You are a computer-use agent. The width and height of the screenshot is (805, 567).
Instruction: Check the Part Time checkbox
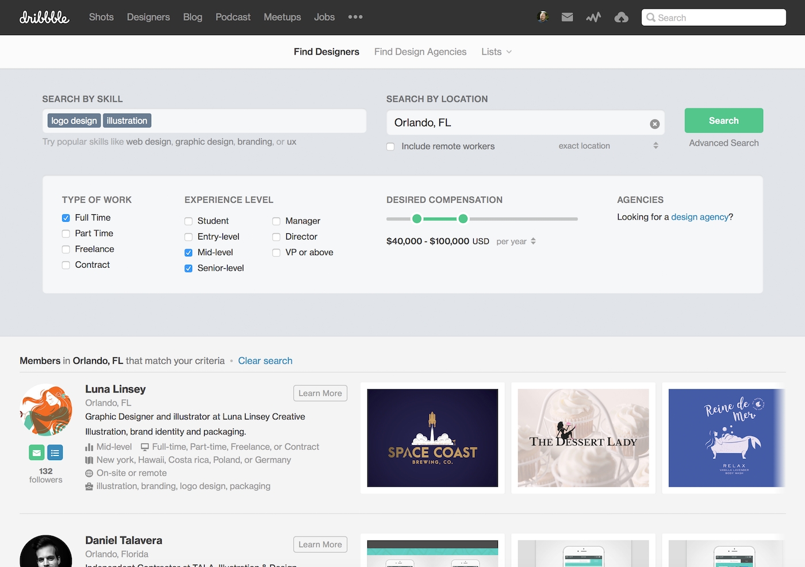pos(66,233)
